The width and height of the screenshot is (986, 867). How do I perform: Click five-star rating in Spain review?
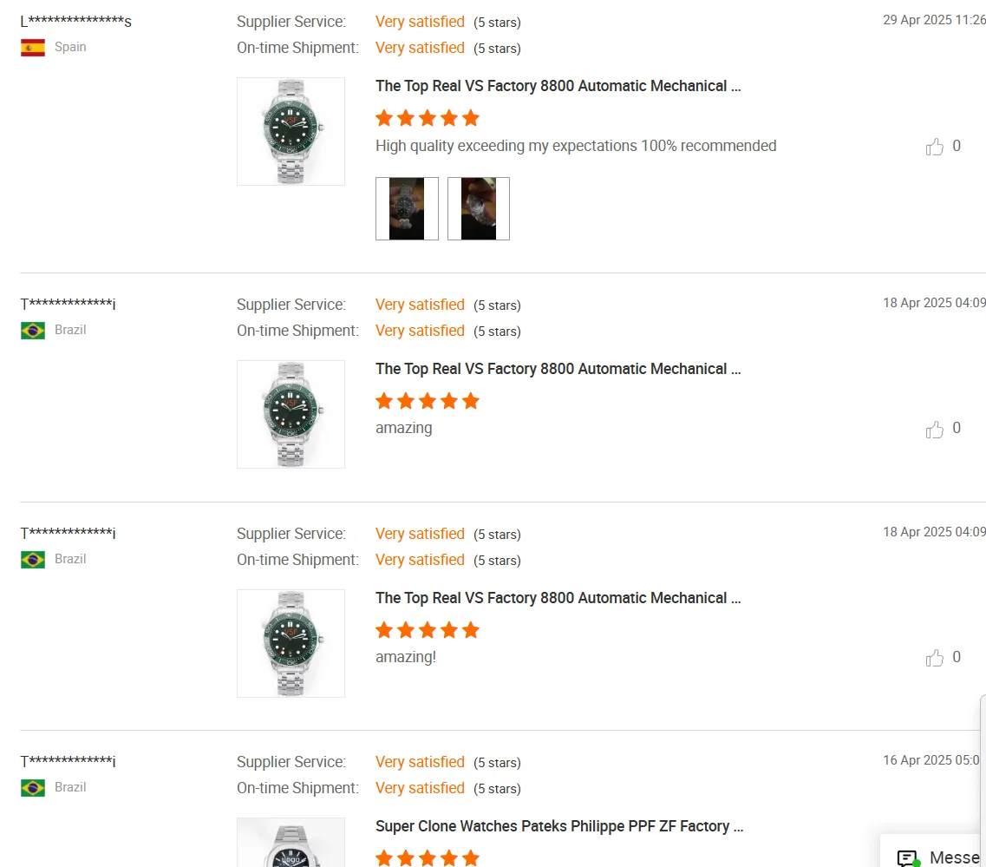pos(428,118)
